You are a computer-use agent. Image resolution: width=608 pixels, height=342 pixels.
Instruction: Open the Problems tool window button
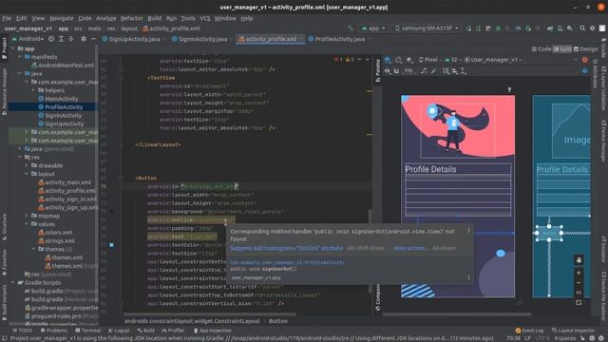[x=54, y=331]
